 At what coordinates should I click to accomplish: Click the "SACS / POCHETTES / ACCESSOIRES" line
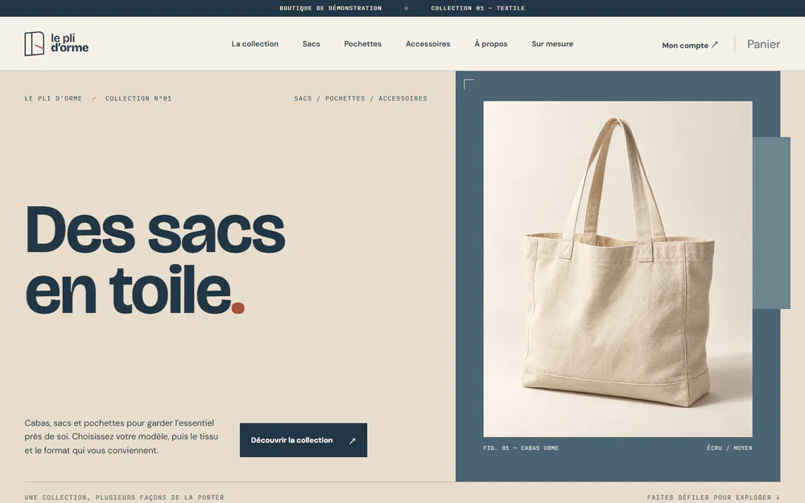click(361, 98)
